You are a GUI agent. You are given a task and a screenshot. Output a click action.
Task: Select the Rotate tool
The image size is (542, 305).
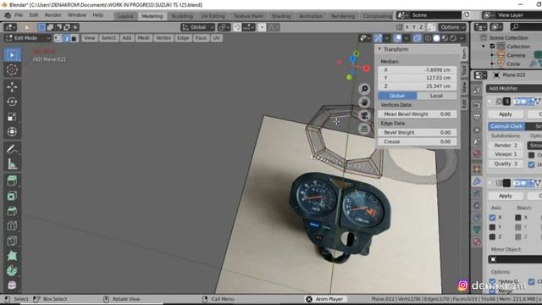(x=12, y=102)
